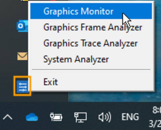Launch Graphics Frame Analyzer
This screenshot has width=161, height=130.
pyautogui.click(x=92, y=27)
